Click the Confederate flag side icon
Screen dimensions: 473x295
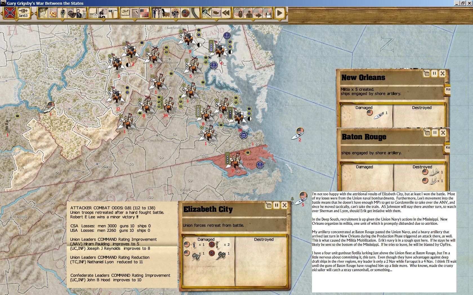10,13
